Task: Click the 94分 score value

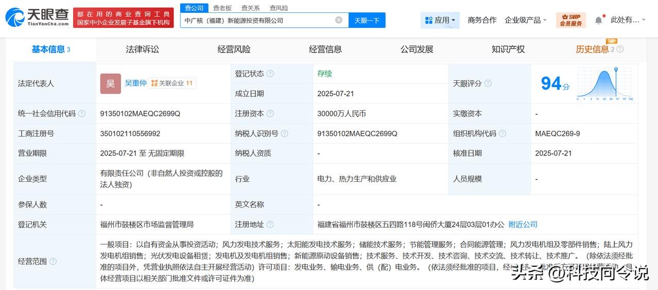Action: point(555,83)
